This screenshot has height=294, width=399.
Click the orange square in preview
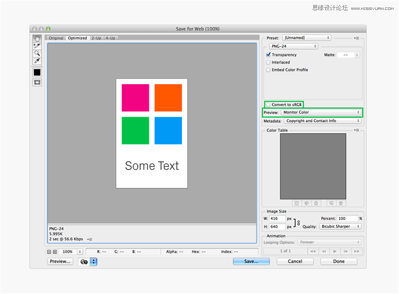pos(168,98)
